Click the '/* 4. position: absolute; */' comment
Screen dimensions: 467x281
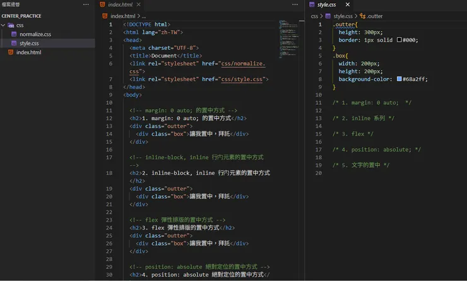tap(377, 150)
